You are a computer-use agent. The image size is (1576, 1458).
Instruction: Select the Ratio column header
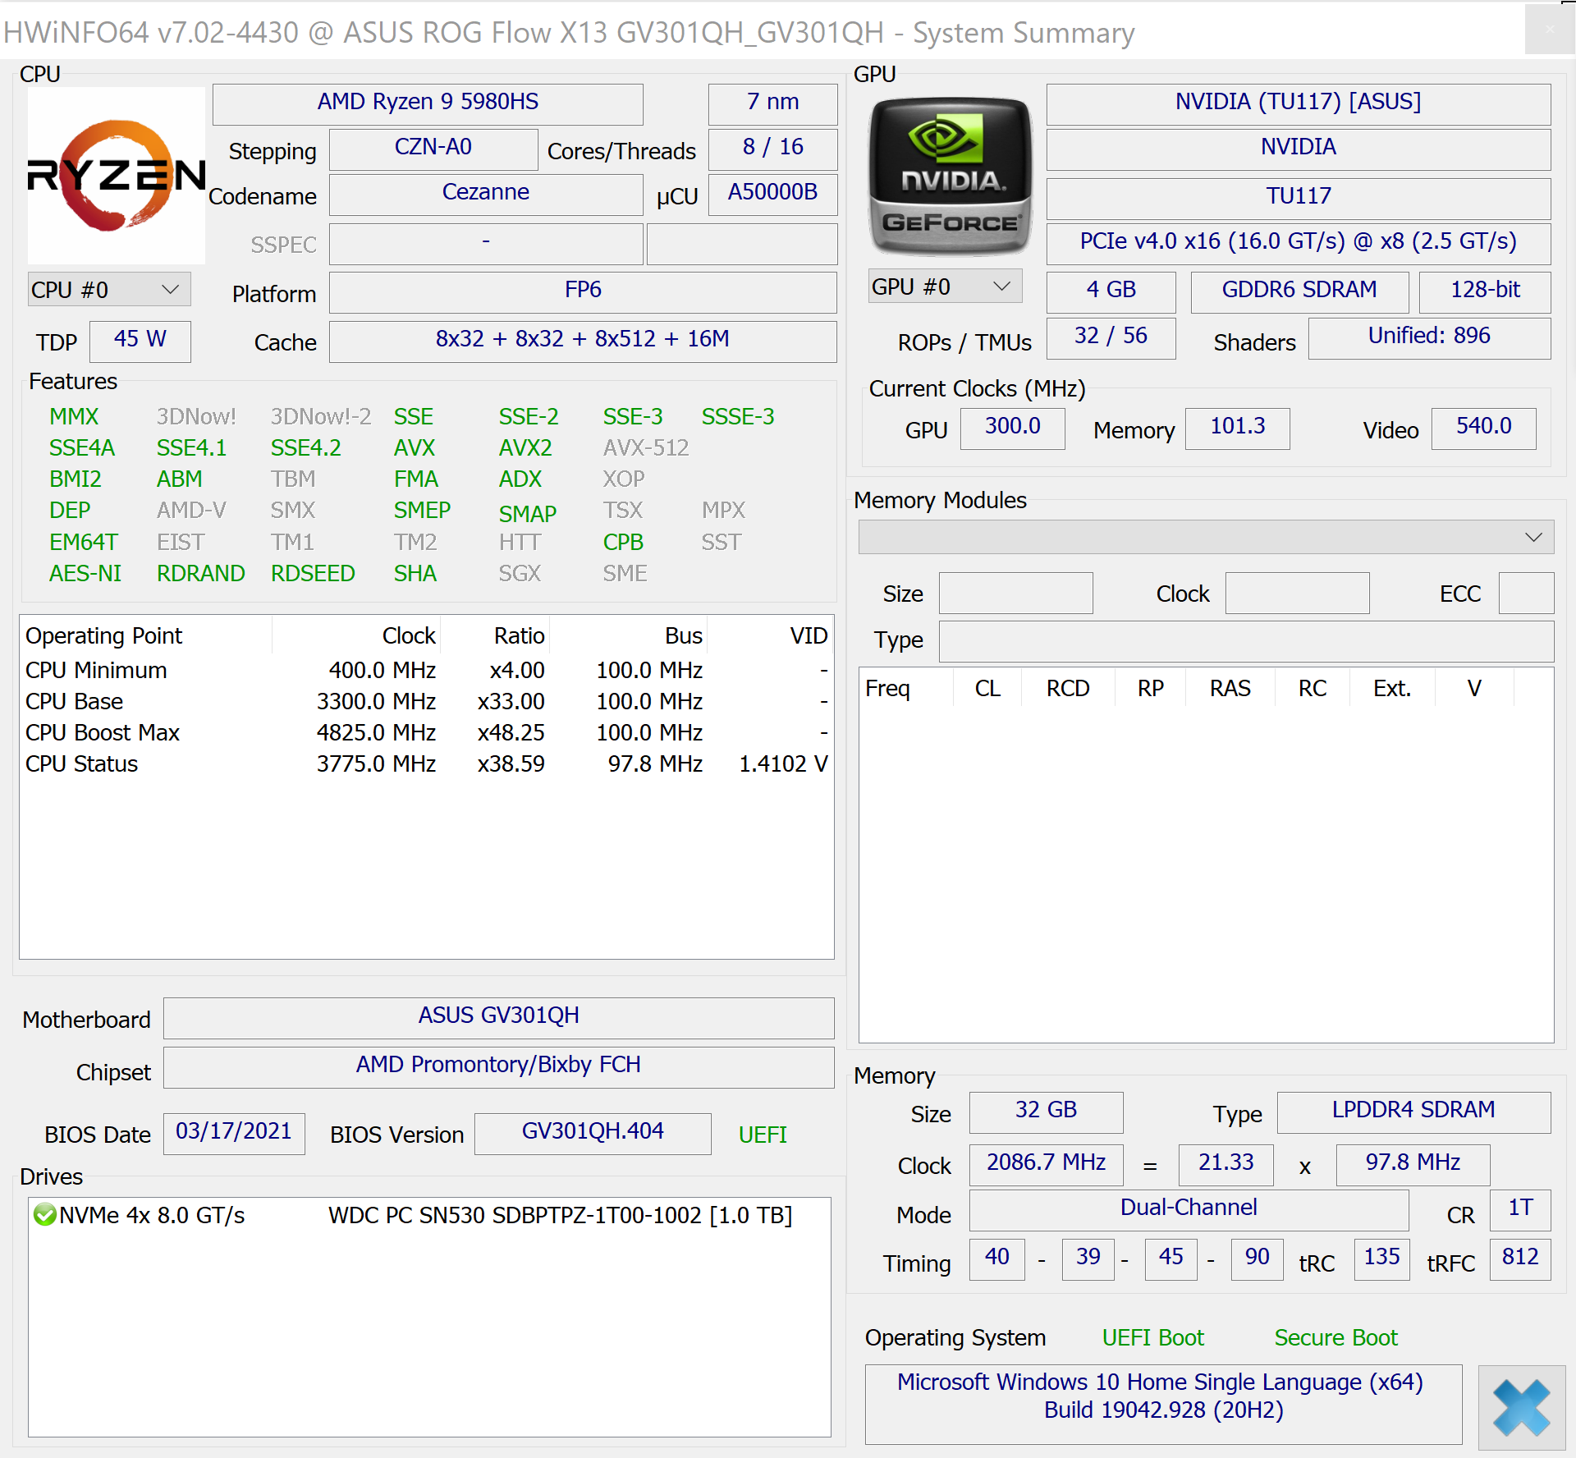pos(496,635)
